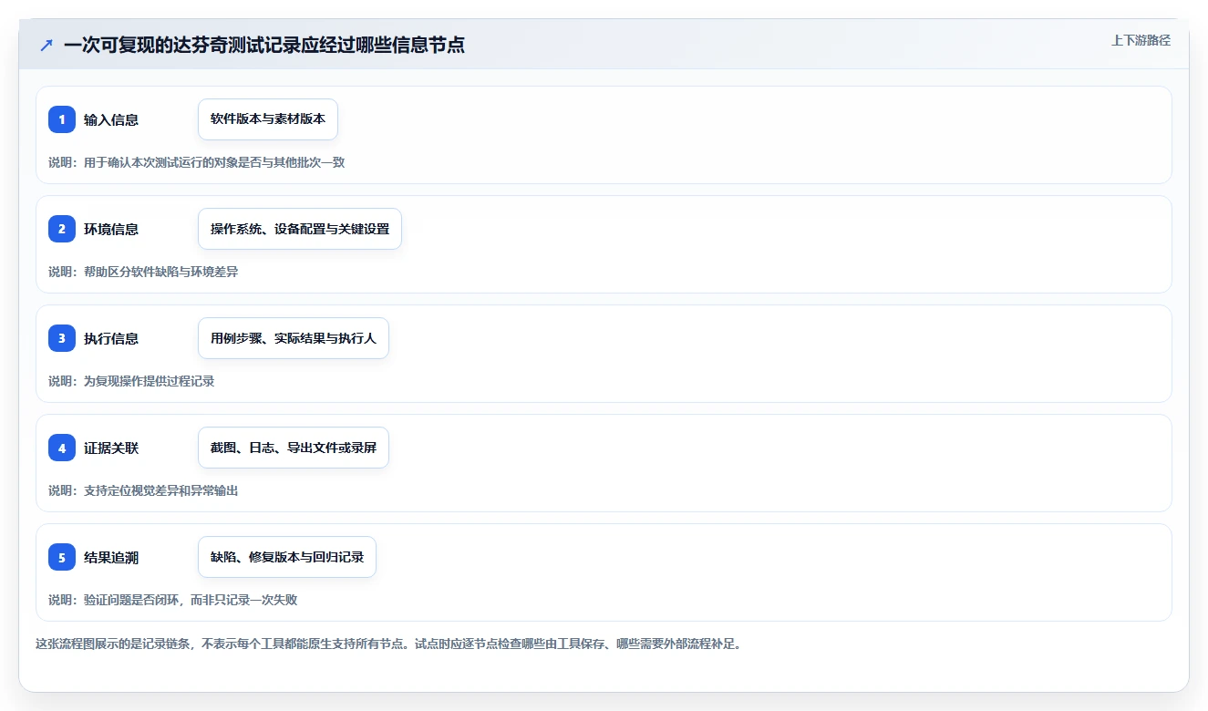Click the 缺陷、修复版本与回归记录 chip

[287, 557]
